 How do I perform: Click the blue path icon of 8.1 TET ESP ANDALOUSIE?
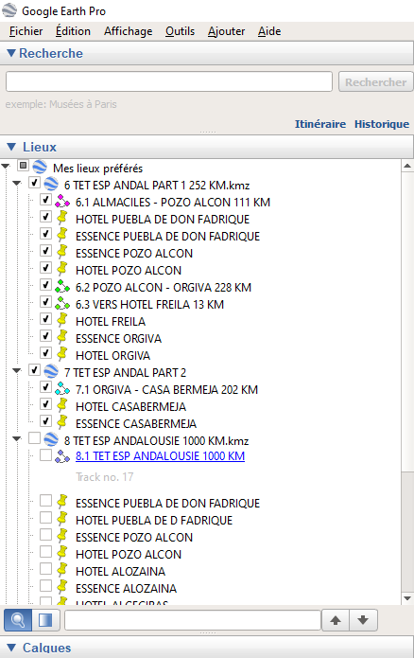pos(62,456)
